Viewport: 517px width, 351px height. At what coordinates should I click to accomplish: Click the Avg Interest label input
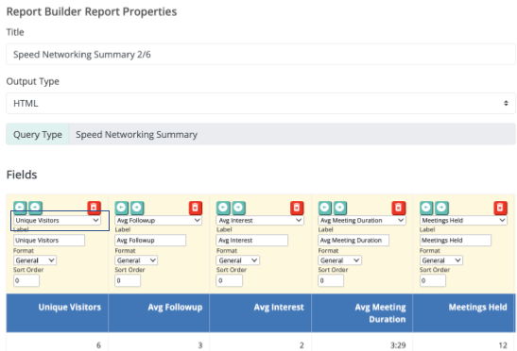pos(252,241)
